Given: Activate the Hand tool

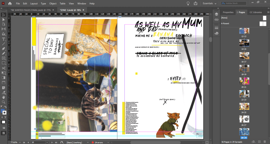Looking at the screenshot, I should [x=4, y=97].
